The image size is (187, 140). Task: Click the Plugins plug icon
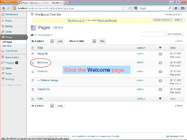tap(3, 63)
